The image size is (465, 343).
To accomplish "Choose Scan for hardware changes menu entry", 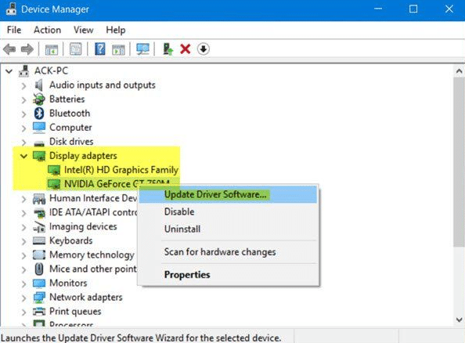I will (228, 252).
